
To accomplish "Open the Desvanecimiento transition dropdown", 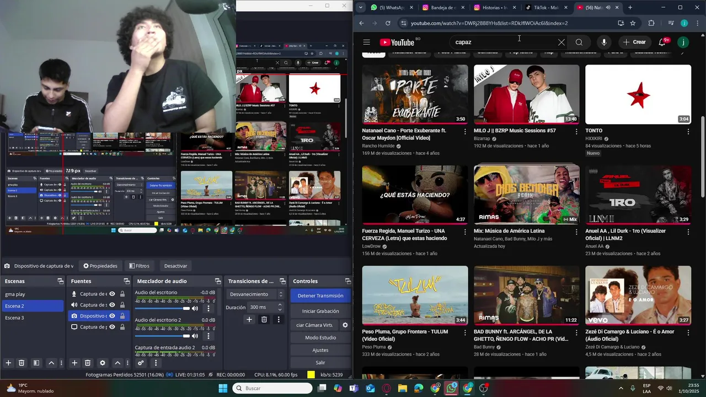I will 256,294.
